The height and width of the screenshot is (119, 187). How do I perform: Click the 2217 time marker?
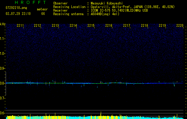point(127,26)
